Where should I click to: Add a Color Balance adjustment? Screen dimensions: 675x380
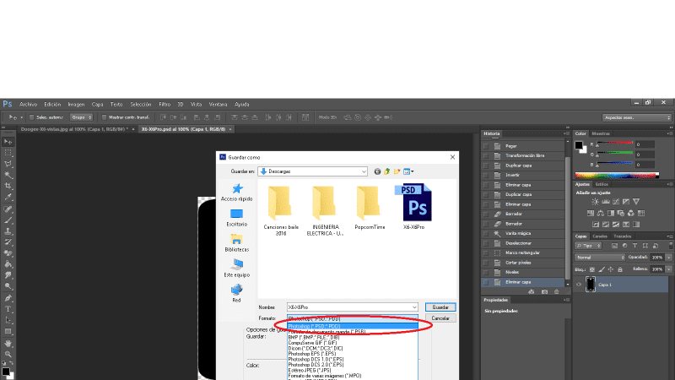coord(601,214)
